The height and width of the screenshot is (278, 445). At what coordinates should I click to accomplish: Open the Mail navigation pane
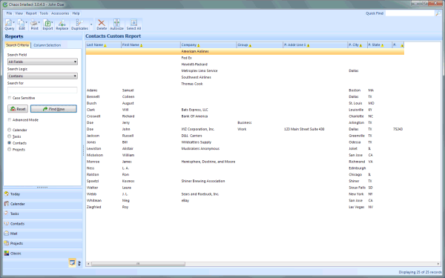pos(43,234)
